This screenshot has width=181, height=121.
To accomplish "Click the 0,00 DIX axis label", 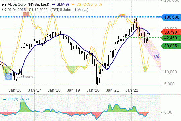I will pyautogui.click(x=168, y=112).
